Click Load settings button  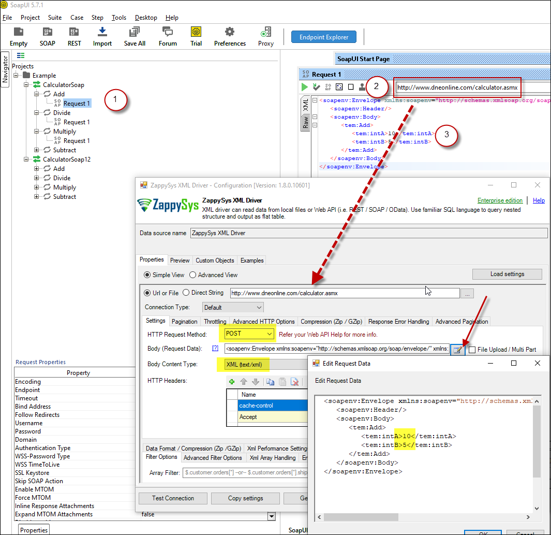coord(507,274)
